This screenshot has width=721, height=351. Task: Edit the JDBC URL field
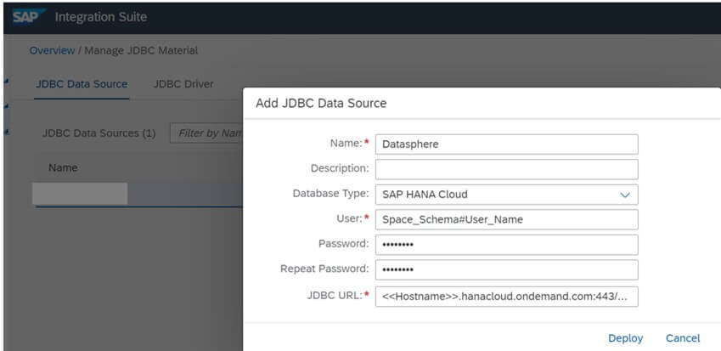[x=506, y=297]
